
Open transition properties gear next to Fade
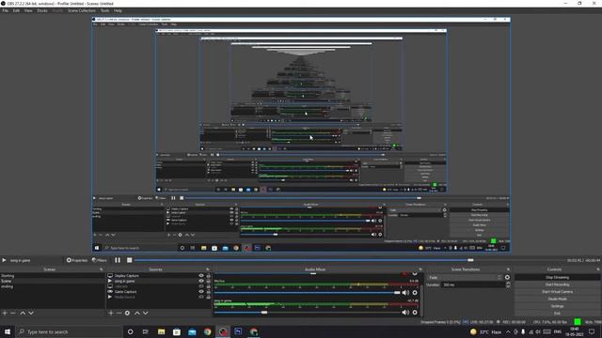pyautogui.click(x=507, y=278)
